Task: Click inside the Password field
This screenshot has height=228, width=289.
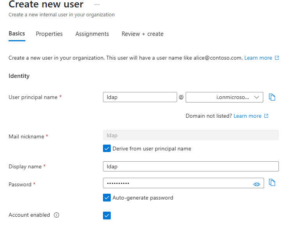Action: point(176,183)
